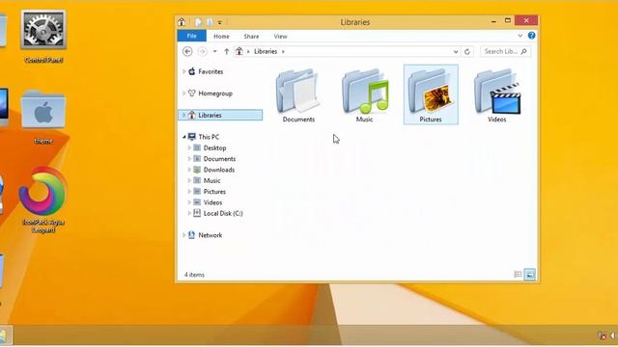Image resolution: width=618 pixels, height=347 pixels.
Task: Open Control Panel desktop icon
Action: (43, 37)
